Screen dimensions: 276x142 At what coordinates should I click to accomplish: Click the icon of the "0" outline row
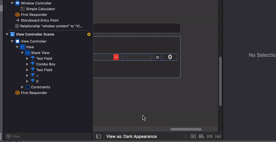click(x=33, y=81)
